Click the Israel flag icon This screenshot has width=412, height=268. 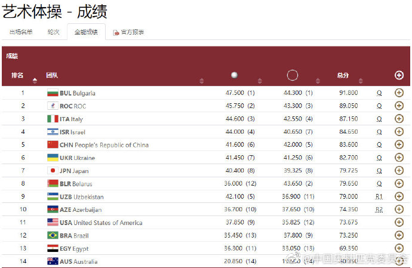coord(53,132)
